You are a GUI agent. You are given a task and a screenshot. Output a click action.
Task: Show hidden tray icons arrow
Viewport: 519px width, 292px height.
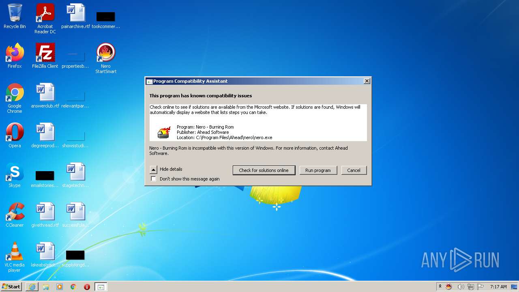pos(440,287)
